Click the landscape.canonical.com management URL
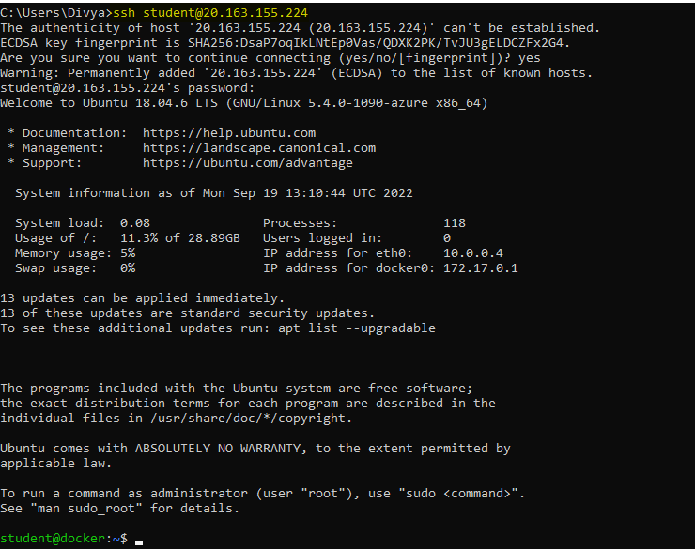695x549 pixels. [x=259, y=148]
